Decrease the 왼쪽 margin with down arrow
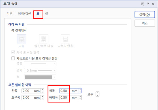Image resolution: width=158 pixels, height=110 pixels. click(x=42, y=92)
